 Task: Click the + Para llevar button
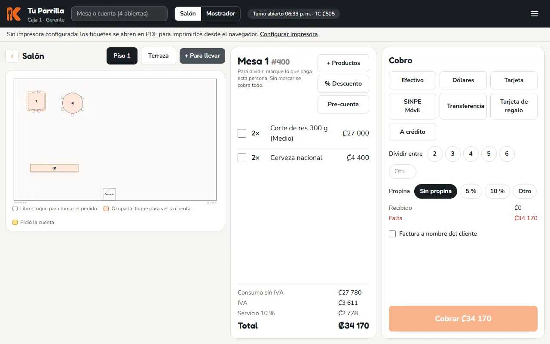coord(202,56)
